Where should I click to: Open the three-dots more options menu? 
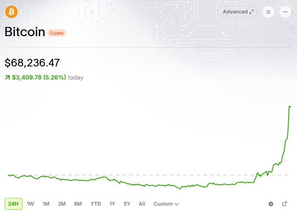pos(285,12)
